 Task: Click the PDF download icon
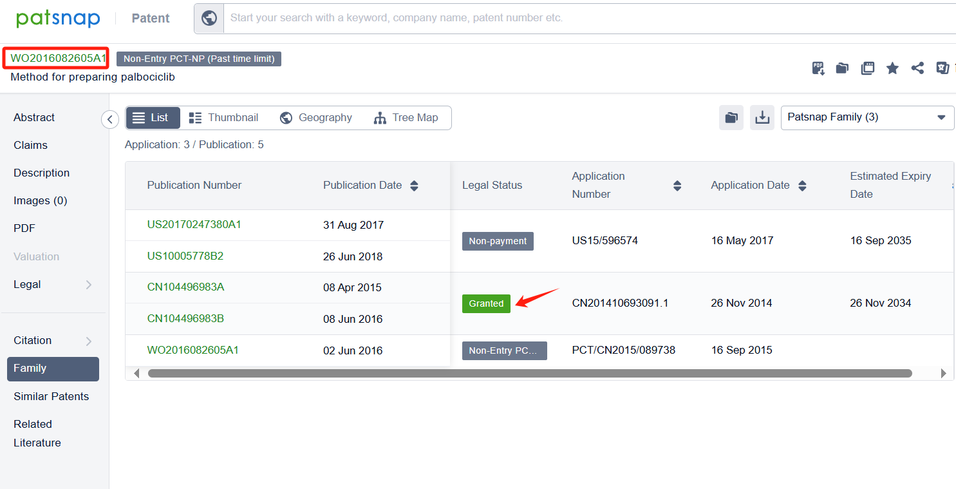coord(818,68)
